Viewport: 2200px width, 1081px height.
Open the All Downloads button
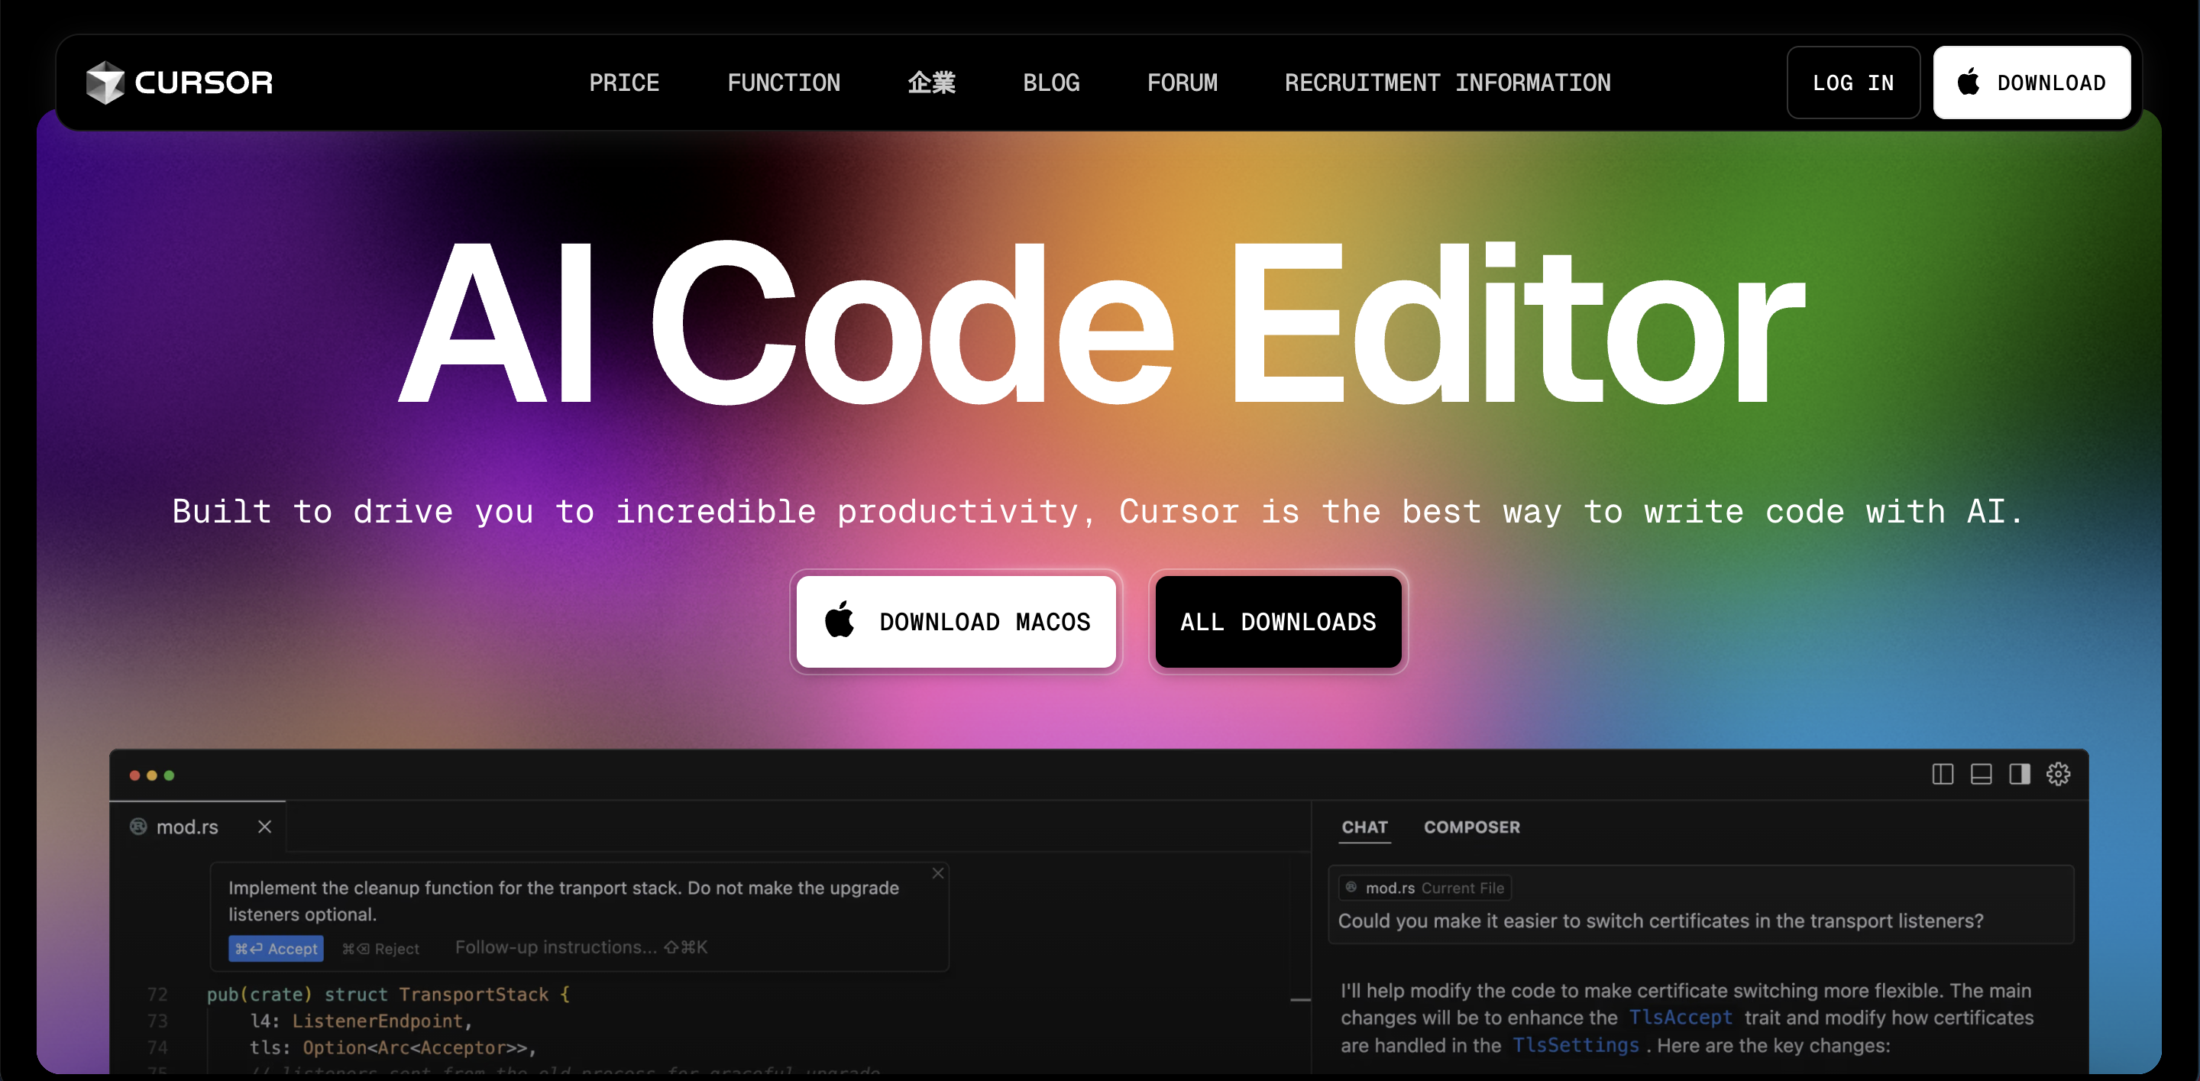point(1278,622)
